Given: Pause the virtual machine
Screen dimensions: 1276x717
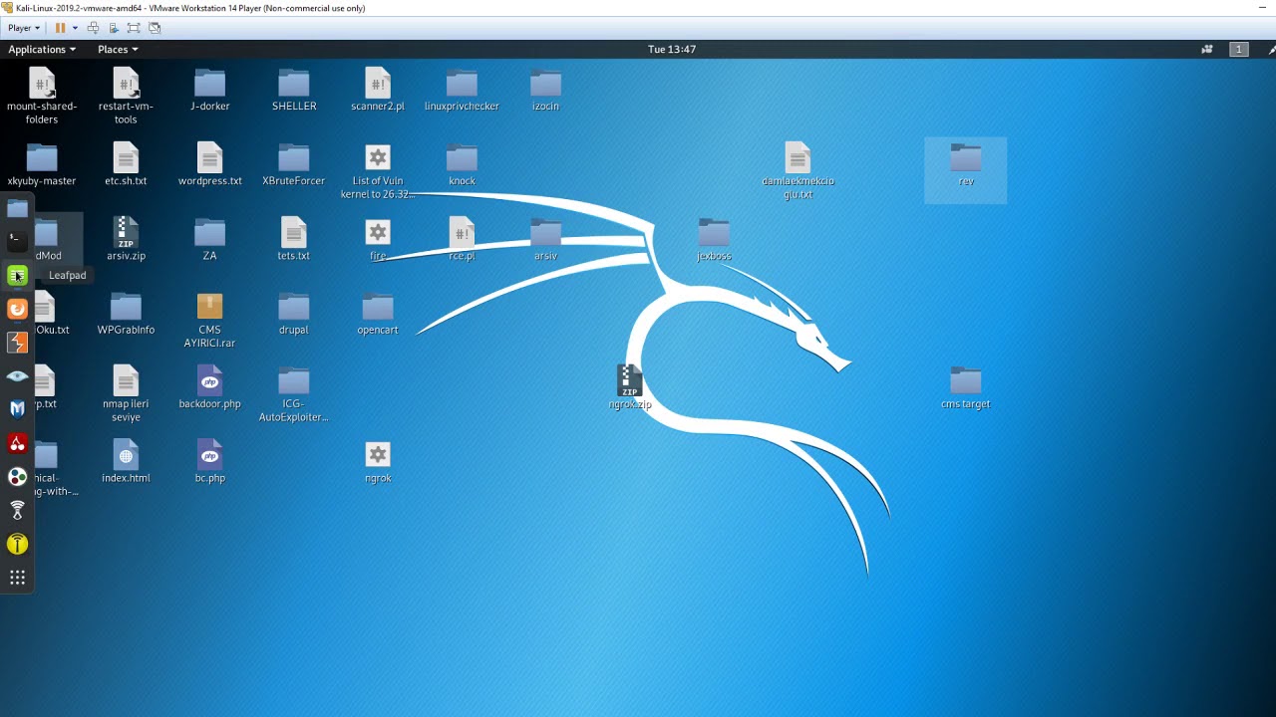Looking at the screenshot, I should click(x=60, y=28).
